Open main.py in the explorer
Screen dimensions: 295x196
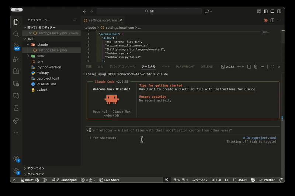click(43, 73)
